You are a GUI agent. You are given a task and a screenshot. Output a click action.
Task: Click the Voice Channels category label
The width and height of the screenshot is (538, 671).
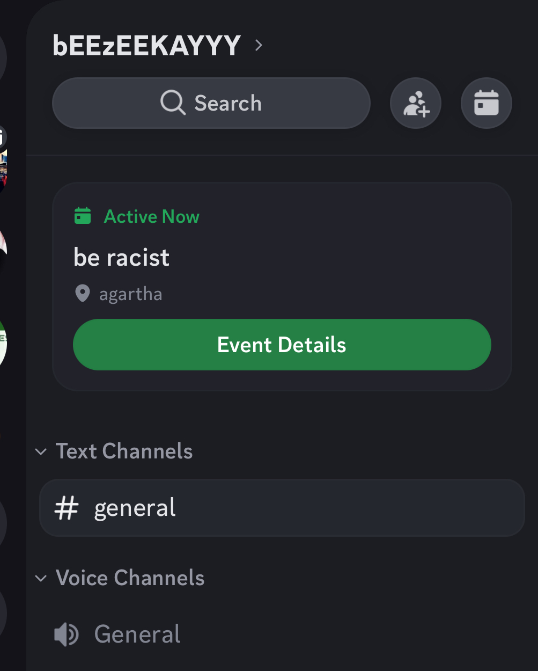pyautogui.click(x=130, y=578)
